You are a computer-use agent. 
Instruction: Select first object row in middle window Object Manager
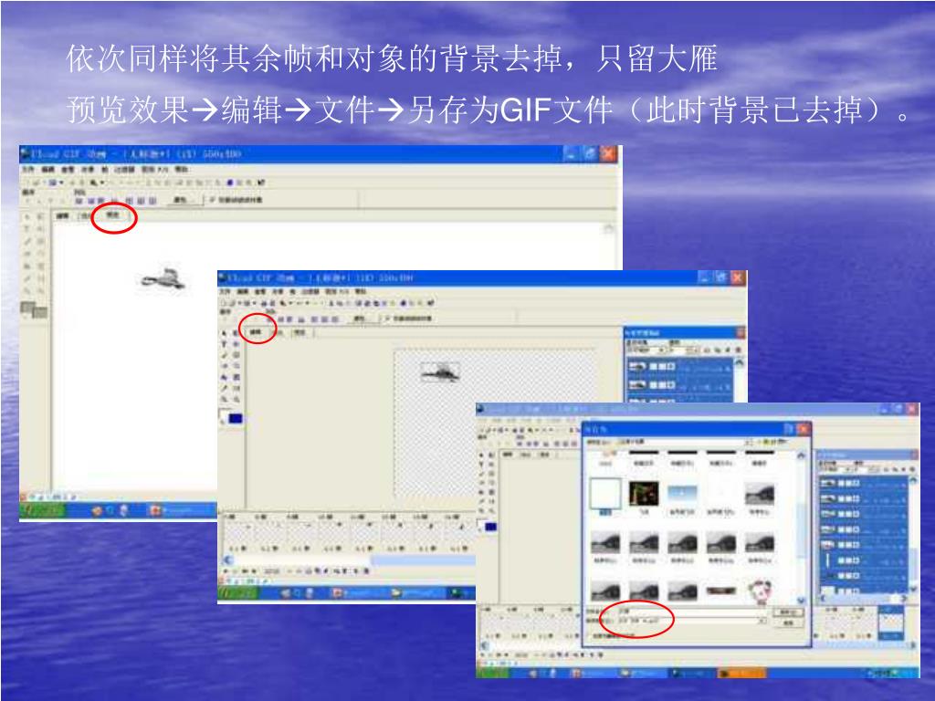click(679, 366)
